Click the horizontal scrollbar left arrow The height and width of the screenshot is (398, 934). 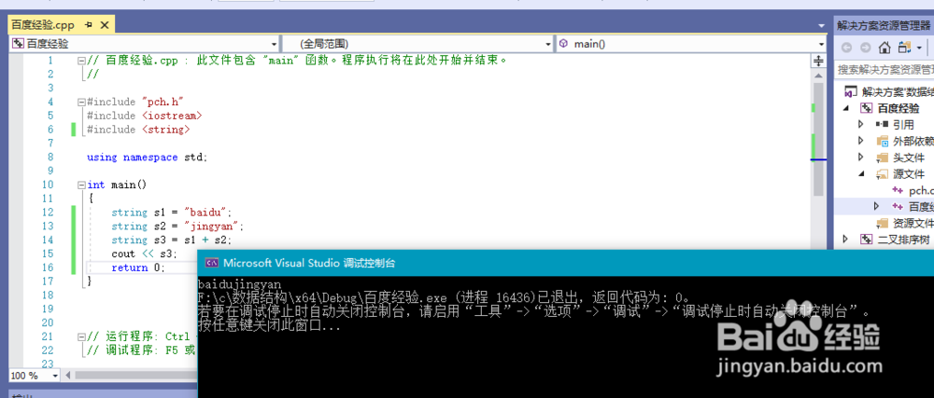[x=68, y=376]
